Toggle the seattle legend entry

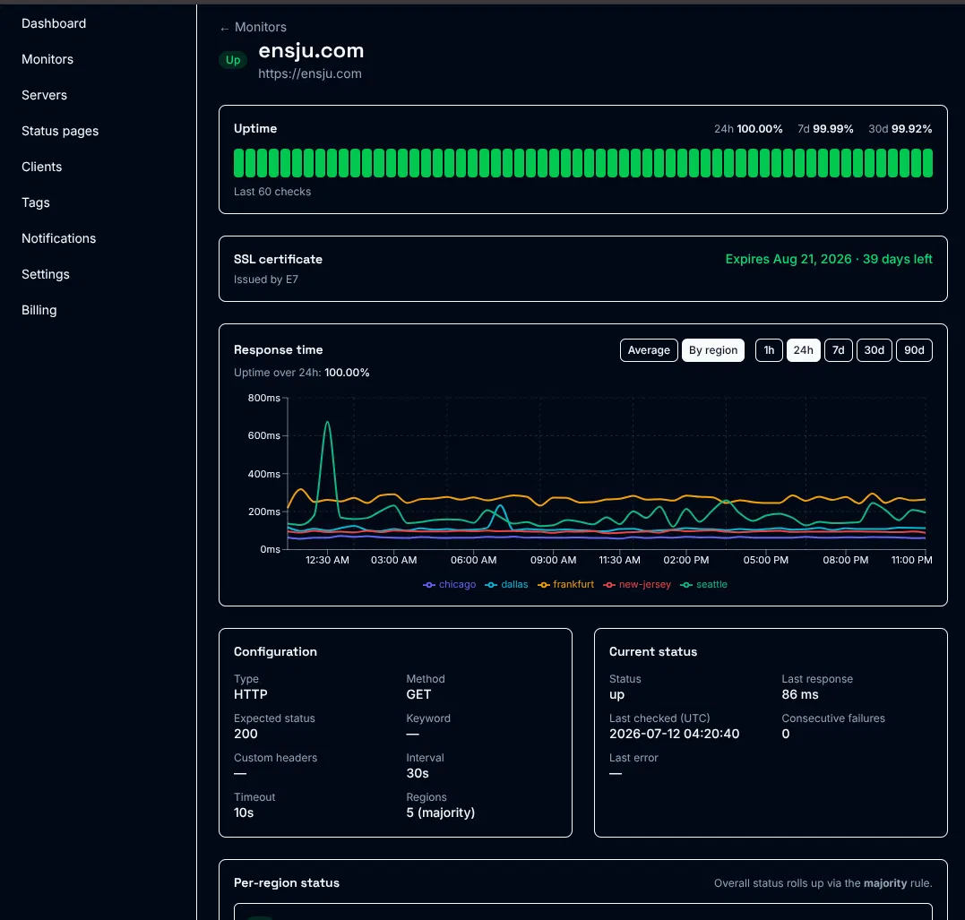pos(703,584)
